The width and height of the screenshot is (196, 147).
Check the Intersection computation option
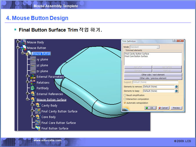125,99
